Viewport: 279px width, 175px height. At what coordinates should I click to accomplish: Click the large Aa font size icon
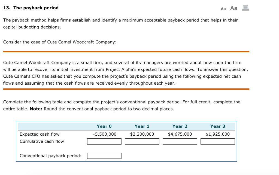(233, 8)
